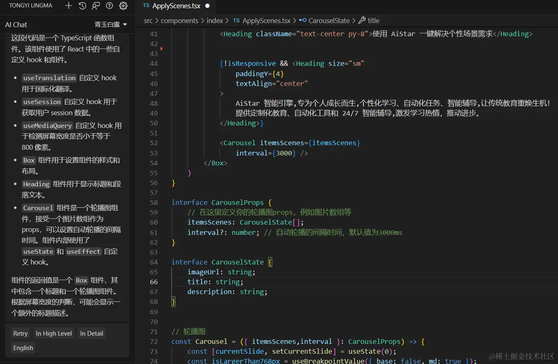
Task: Open the help question mark icon
Action: pyautogui.click(x=109, y=6)
